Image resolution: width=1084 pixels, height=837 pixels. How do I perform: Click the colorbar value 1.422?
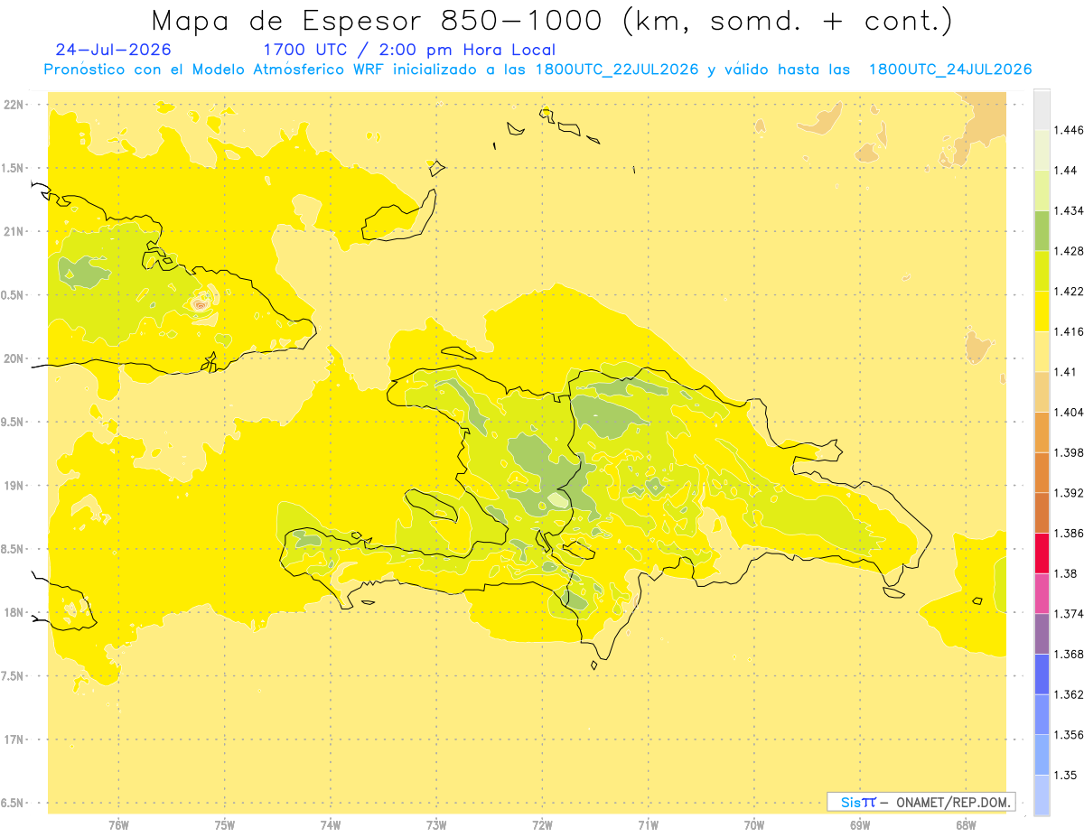1070,291
